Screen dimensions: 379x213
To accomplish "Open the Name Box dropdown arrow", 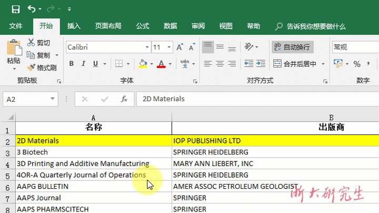I will [x=53, y=99].
